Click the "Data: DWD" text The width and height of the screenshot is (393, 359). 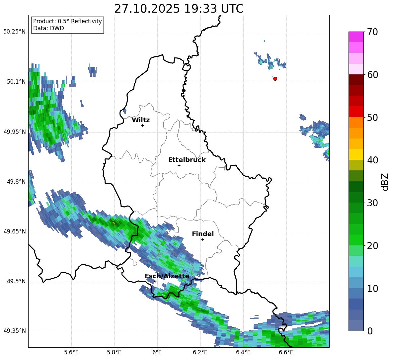(48, 28)
